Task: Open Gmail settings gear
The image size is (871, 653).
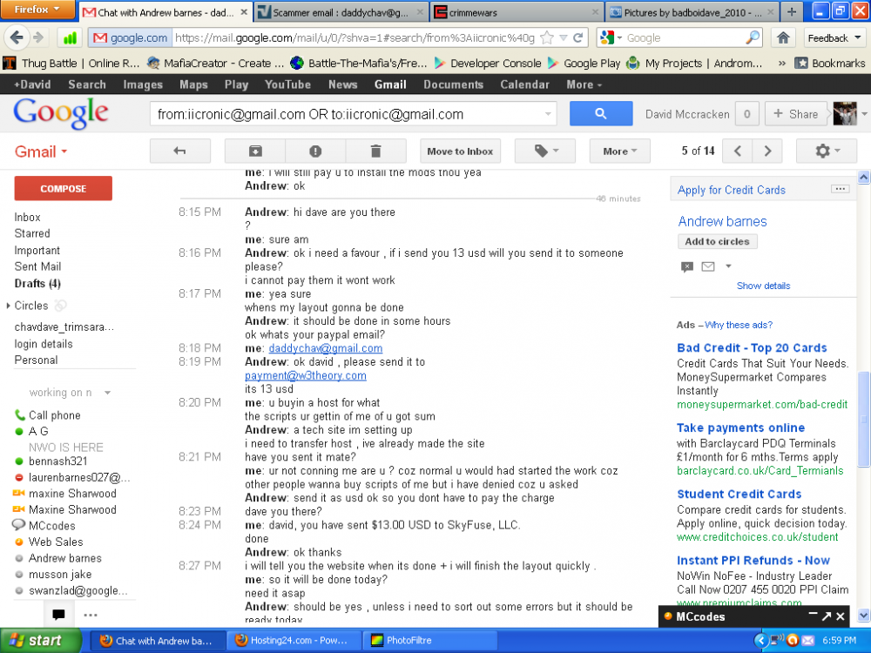Action: (x=826, y=151)
